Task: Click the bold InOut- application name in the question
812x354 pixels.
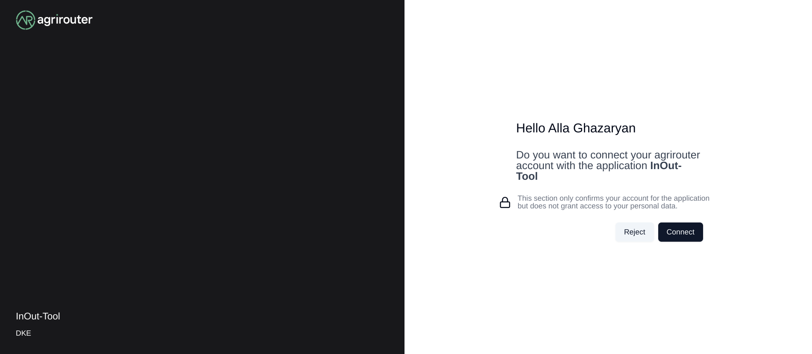Action: (x=665, y=166)
